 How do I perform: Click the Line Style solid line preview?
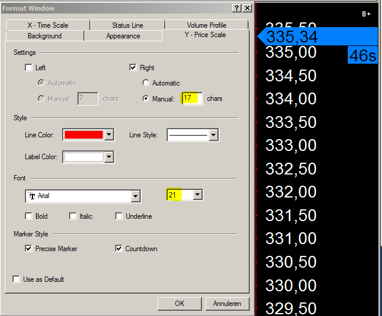point(188,135)
